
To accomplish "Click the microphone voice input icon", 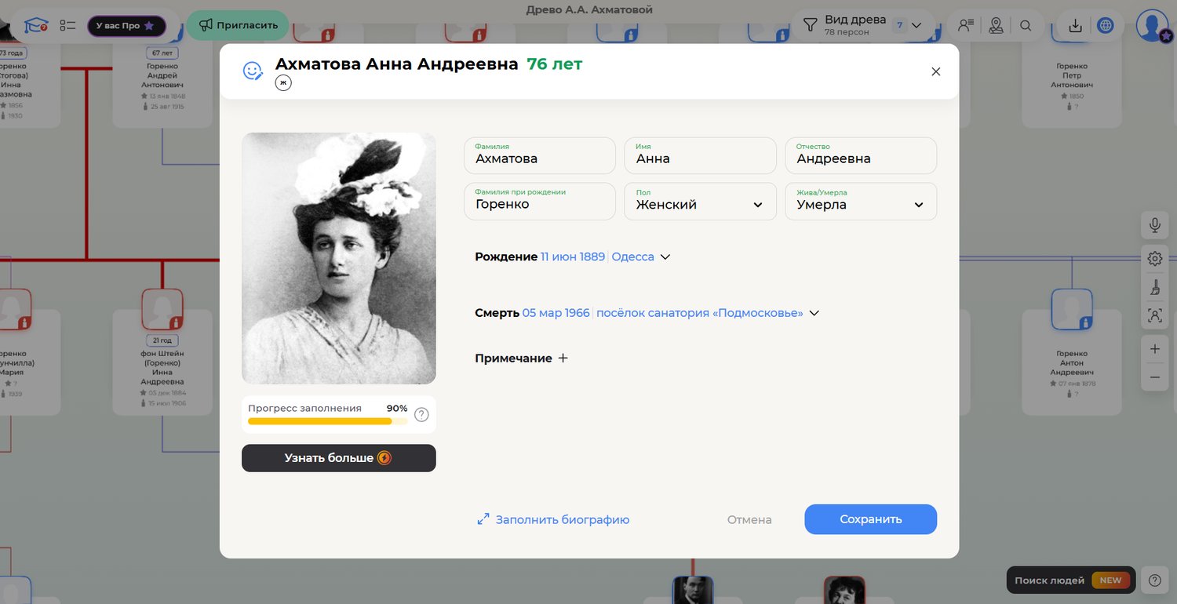I will coord(1154,225).
